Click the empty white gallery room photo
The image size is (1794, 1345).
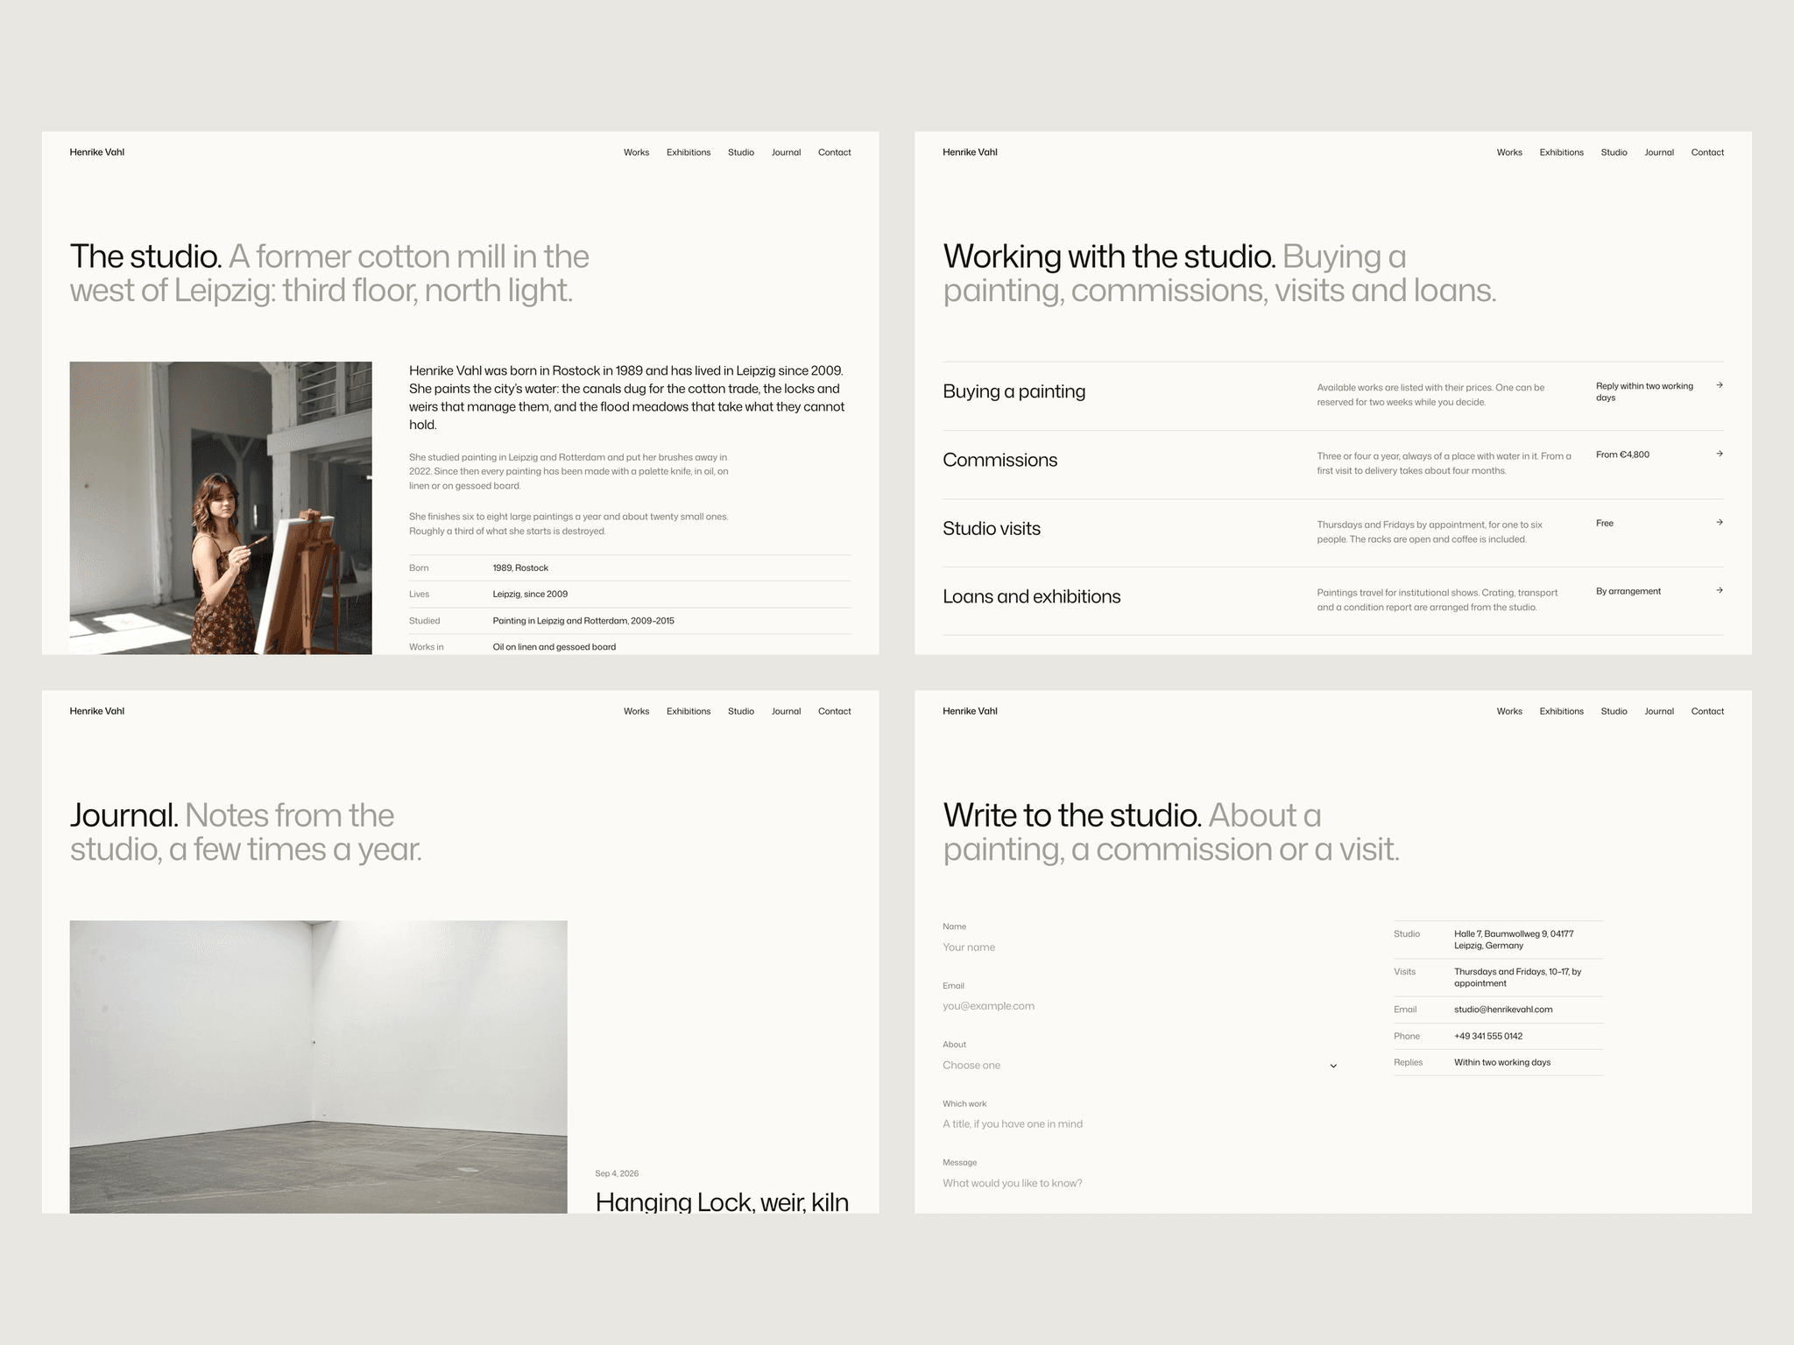318,1067
